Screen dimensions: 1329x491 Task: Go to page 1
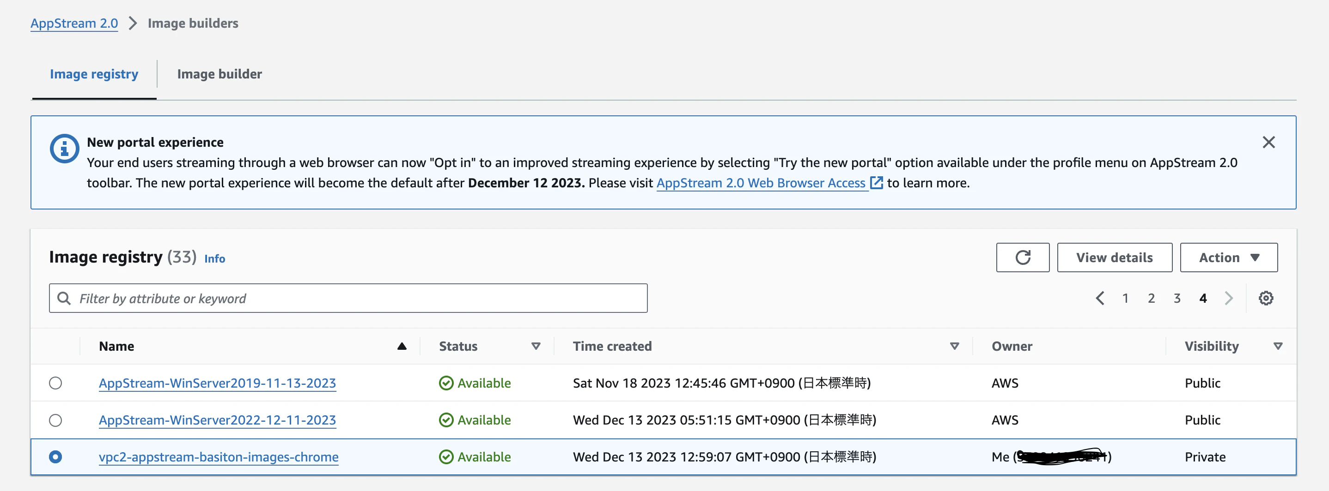(1125, 298)
